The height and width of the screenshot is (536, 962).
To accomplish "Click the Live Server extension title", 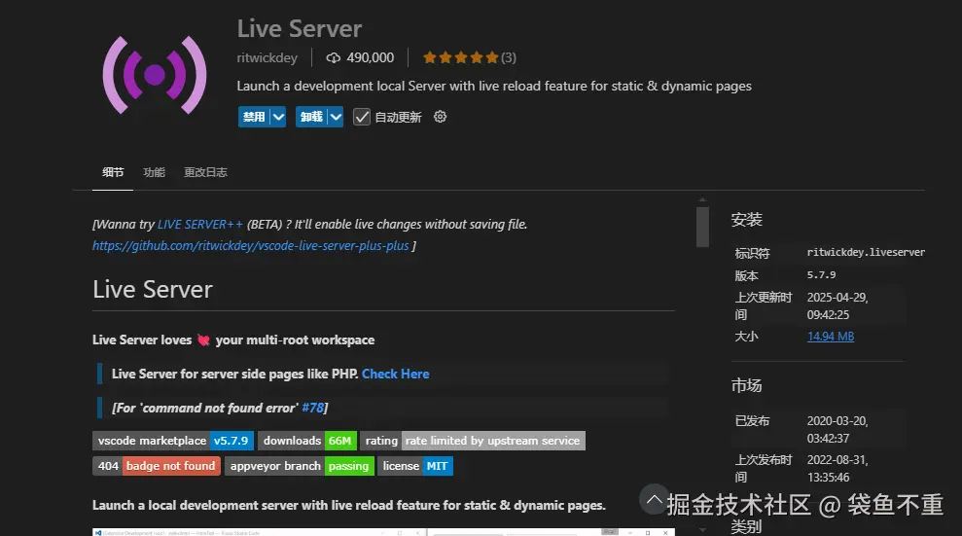I will 300,29.
